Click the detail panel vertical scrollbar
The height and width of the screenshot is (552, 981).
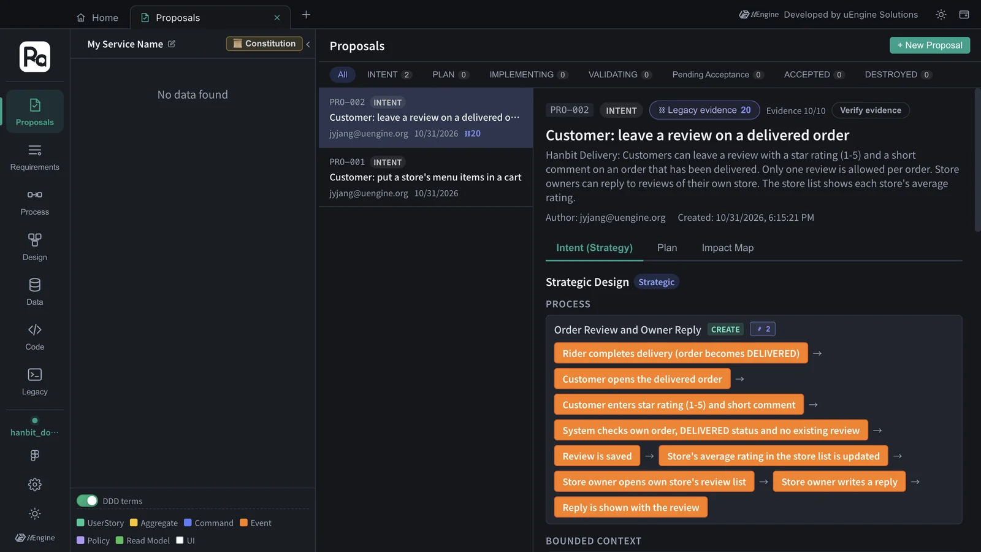tap(977, 161)
